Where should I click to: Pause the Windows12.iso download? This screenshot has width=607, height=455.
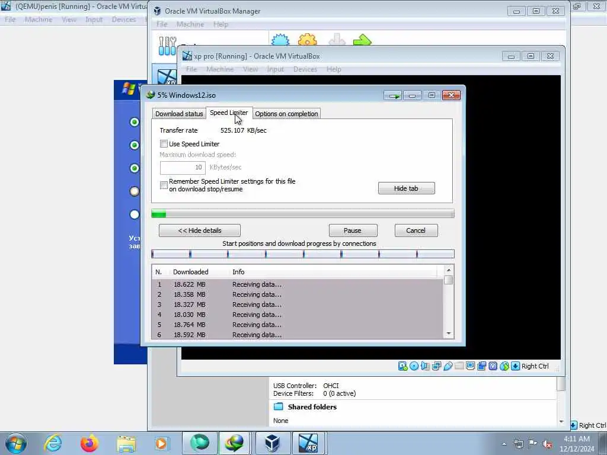pyautogui.click(x=353, y=230)
